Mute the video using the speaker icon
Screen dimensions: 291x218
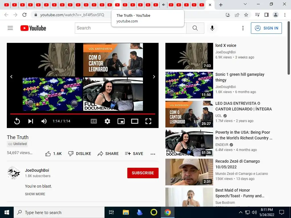point(44,121)
